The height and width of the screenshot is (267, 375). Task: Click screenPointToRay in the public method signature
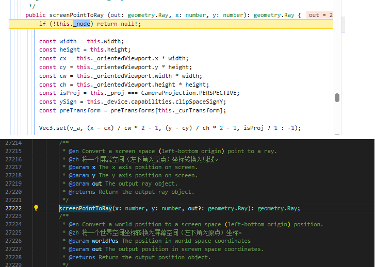pos(76,15)
